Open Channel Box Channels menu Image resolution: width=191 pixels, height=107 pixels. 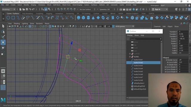click(157, 26)
